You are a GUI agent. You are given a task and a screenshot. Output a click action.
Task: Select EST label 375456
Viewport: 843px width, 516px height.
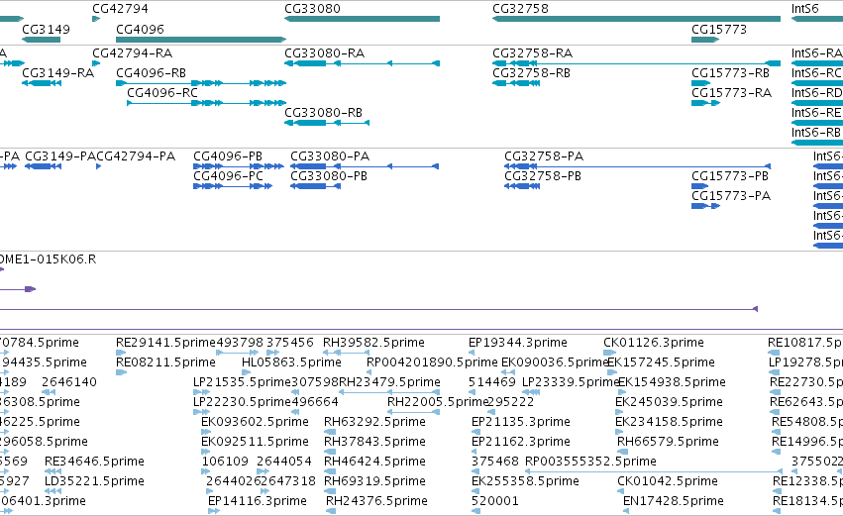click(290, 343)
